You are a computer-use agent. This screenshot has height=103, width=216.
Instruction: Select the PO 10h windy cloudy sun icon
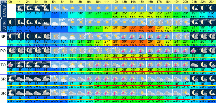point(99,50)
